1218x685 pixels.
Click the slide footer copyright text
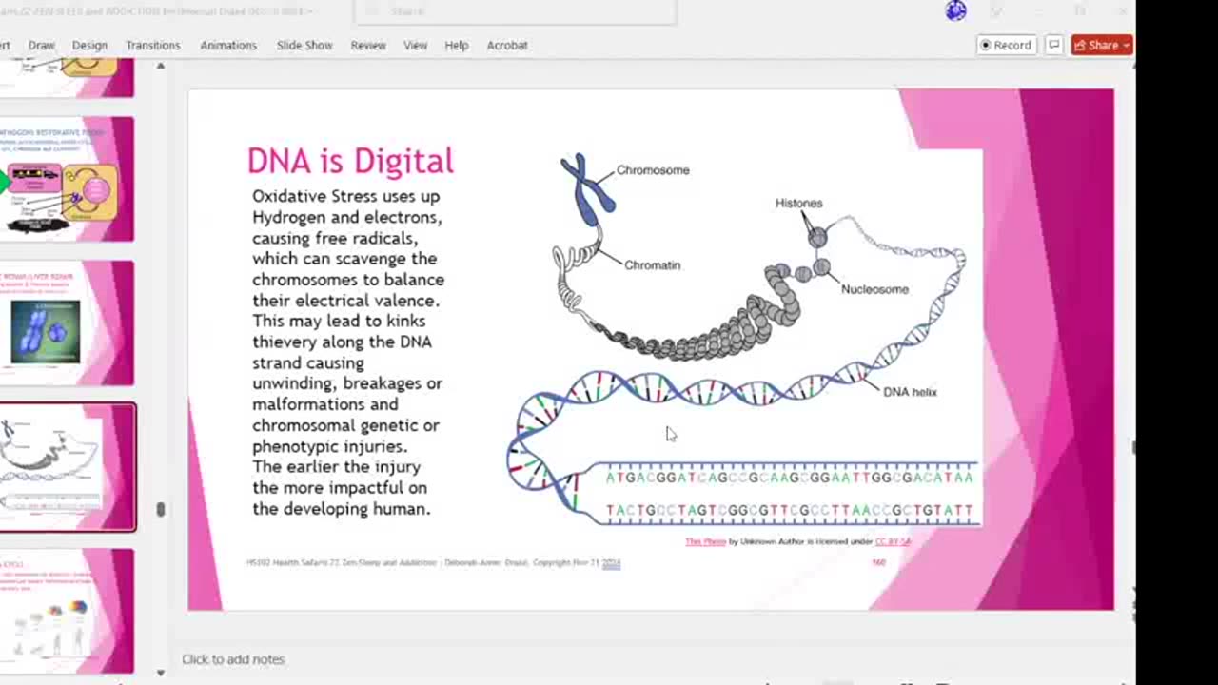click(x=433, y=563)
